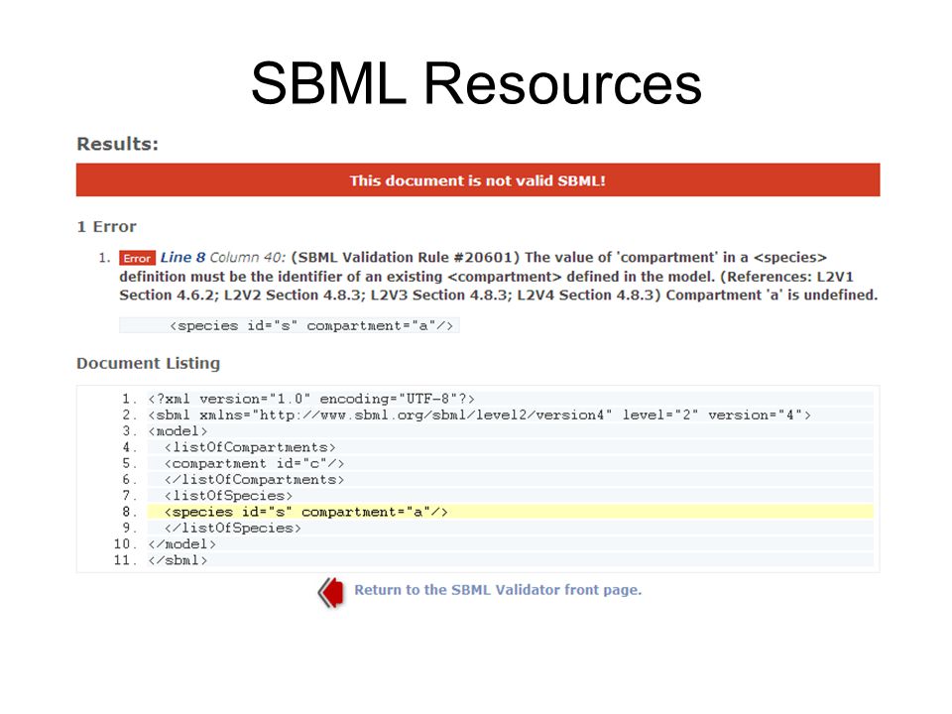Click the 'SBML Resources' slide title
The width and height of the screenshot is (952, 714).
(477, 83)
